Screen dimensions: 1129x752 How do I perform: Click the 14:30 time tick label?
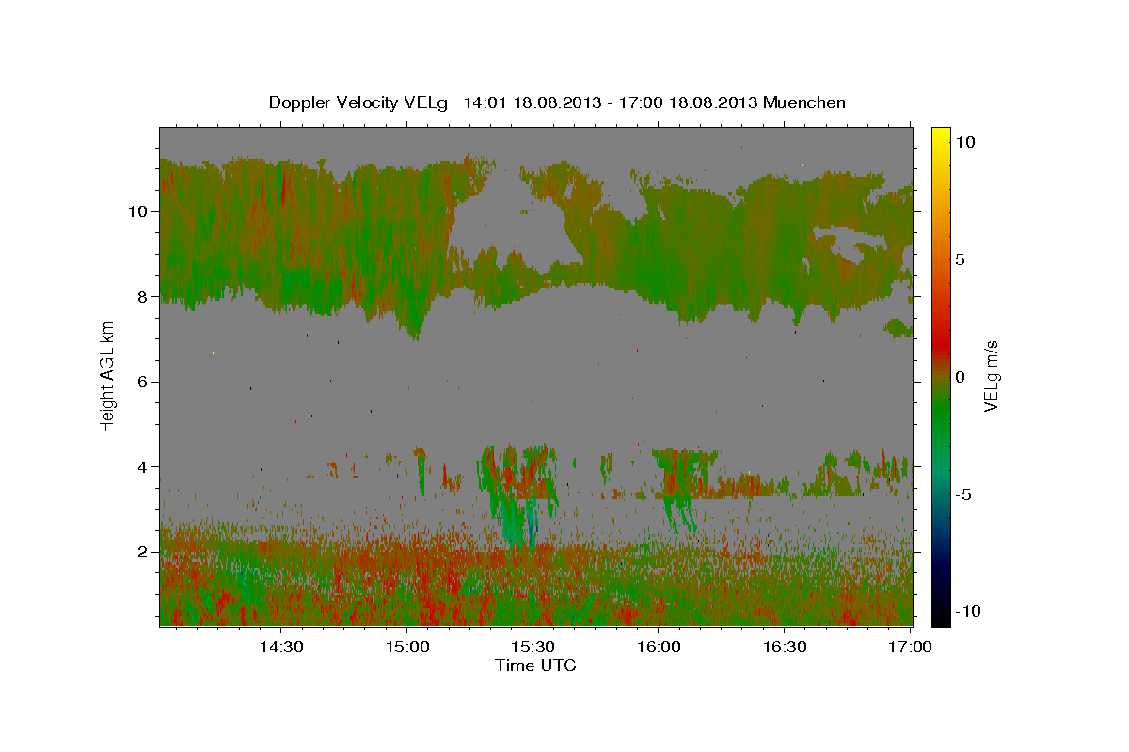point(280,648)
